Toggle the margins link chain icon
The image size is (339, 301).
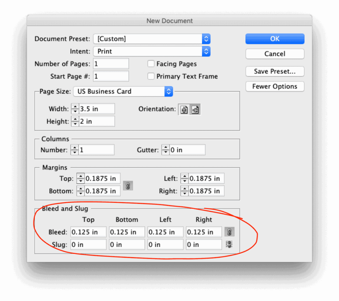128,186
